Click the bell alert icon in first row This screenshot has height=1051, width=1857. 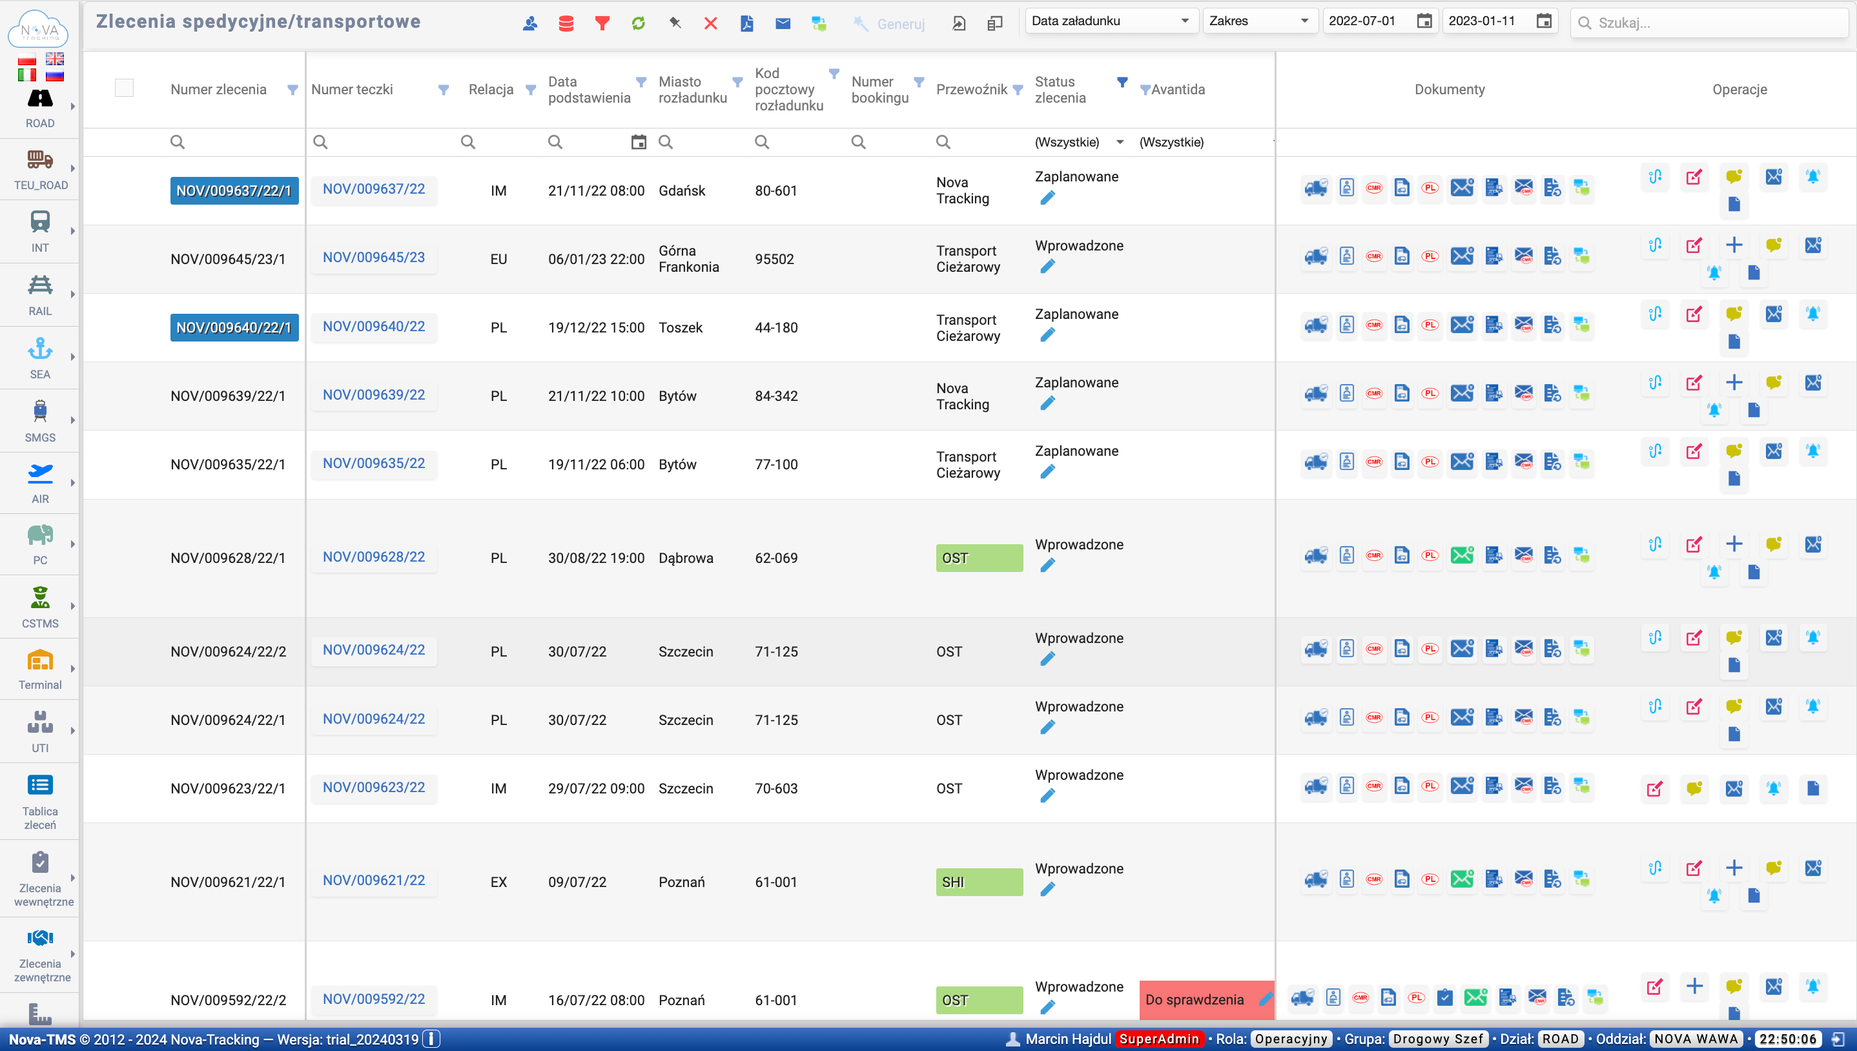(1812, 176)
